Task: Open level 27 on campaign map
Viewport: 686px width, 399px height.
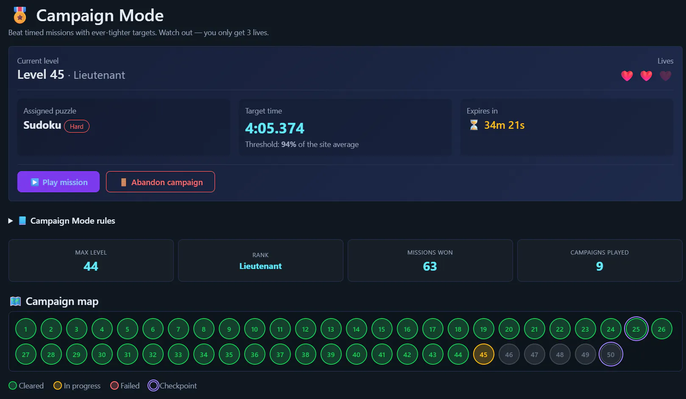Action: (x=26, y=355)
